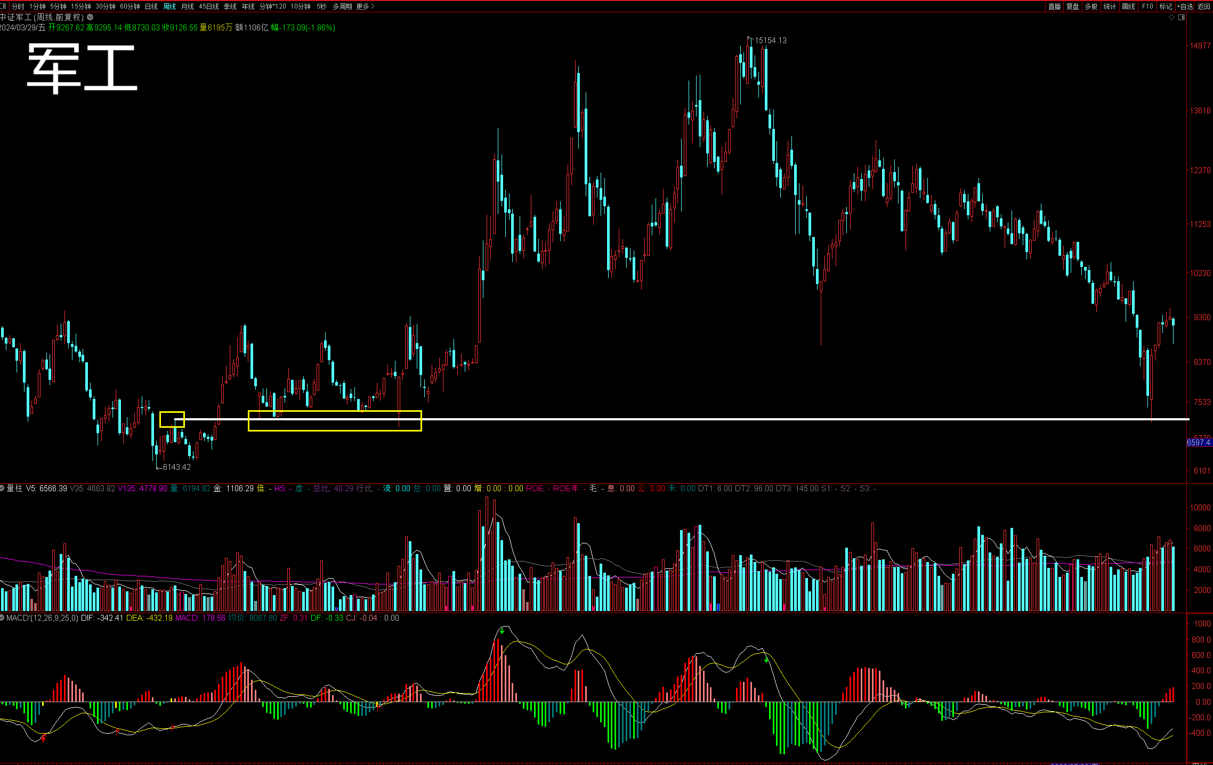Click the 幅-173.09(-1.86%) change text
1213x765 pixels.
303,28
